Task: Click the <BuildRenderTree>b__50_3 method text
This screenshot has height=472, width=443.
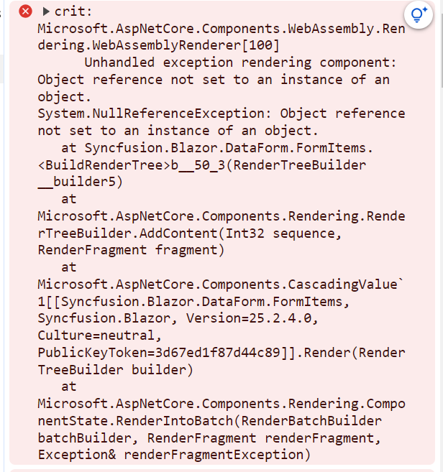Action: pos(132,165)
